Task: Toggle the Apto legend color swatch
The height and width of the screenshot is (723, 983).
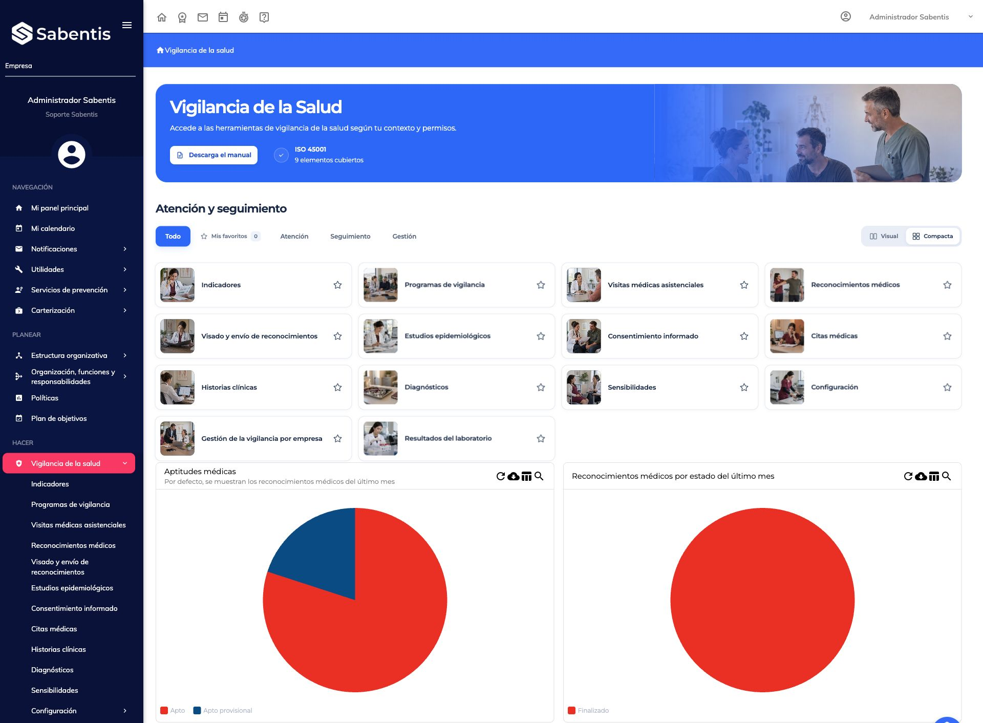Action: click(164, 710)
